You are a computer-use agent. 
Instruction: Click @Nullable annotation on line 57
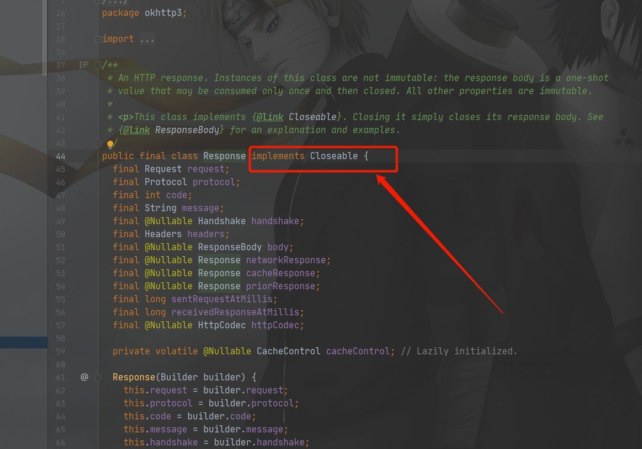coord(169,325)
